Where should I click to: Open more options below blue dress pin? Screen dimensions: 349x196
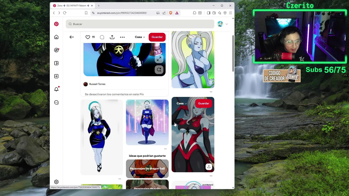pos(120,179)
